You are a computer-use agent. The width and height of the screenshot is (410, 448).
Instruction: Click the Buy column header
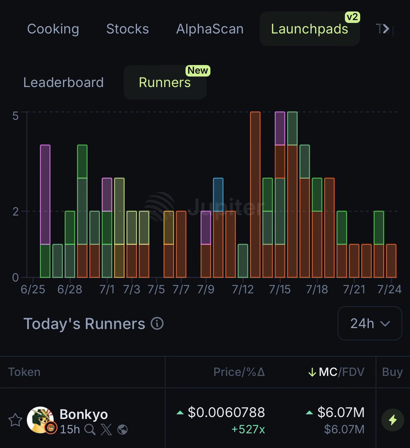[x=392, y=372]
